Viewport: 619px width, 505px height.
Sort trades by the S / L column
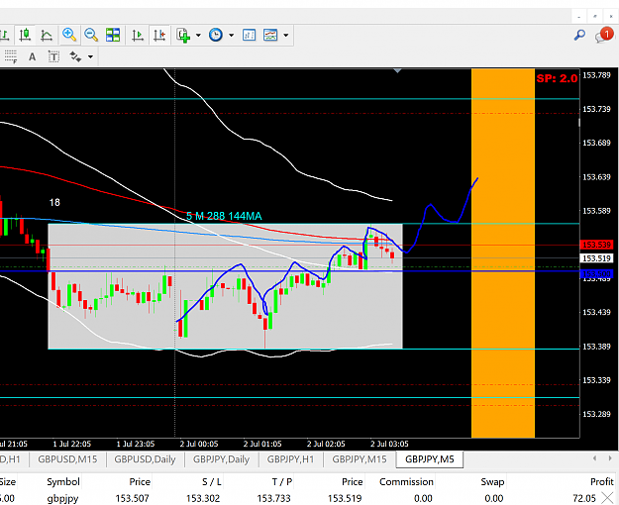point(212,481)
